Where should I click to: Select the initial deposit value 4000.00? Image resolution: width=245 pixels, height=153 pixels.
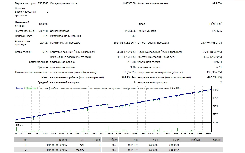[43, 24]
